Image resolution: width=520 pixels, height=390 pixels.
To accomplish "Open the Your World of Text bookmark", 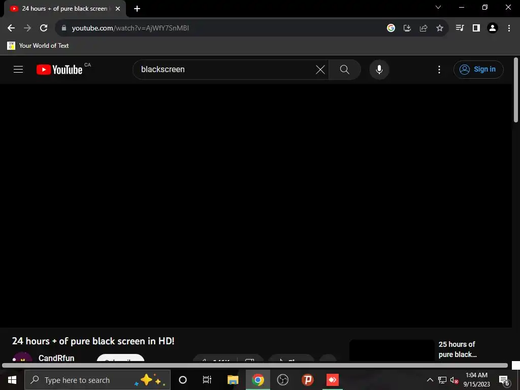I will point(38,45).
